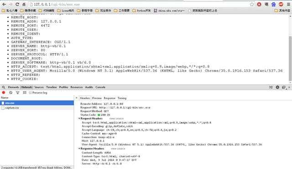Screen dimensions: 292x169
Task: Switch to the Timeline panel
Action: pos(52,87)
